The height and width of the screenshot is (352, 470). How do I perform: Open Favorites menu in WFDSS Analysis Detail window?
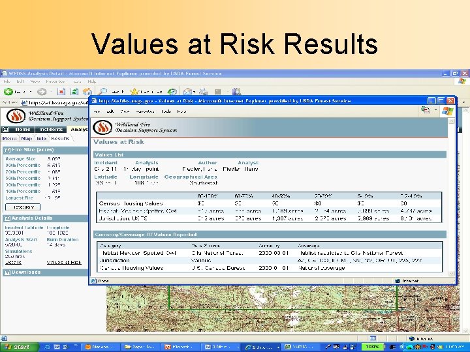pyautogui.click(x=55, y=81)
